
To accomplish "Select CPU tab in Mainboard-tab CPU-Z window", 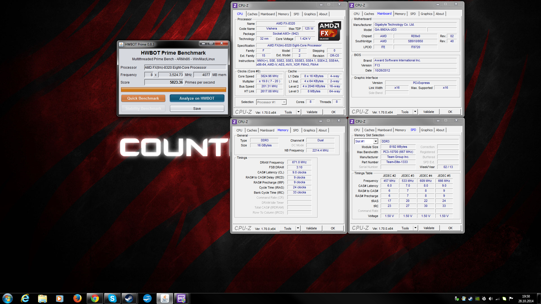I will pos(356,14).
